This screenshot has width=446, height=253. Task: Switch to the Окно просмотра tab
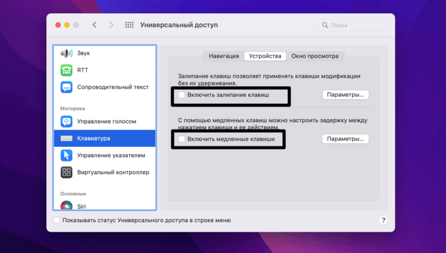coord(315,56)
